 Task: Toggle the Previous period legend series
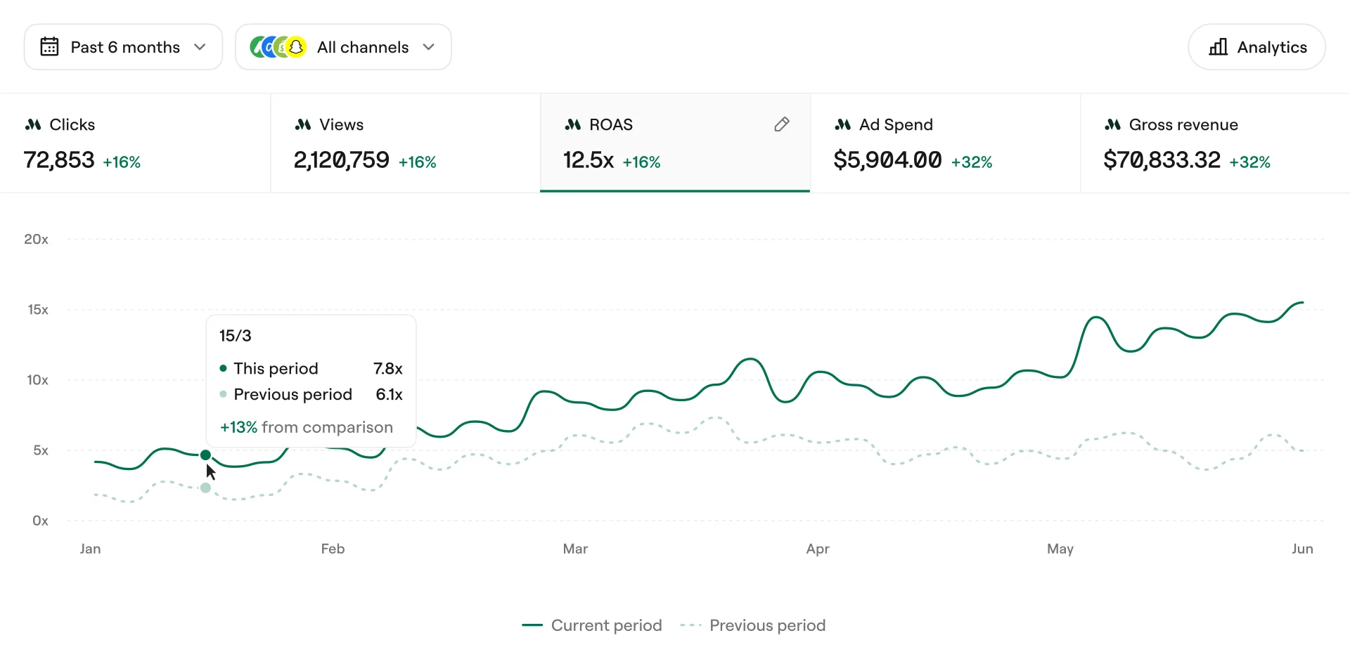point(753,625)
